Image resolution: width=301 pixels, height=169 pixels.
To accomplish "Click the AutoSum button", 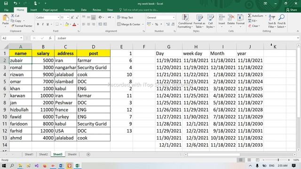I will (255, 15).
